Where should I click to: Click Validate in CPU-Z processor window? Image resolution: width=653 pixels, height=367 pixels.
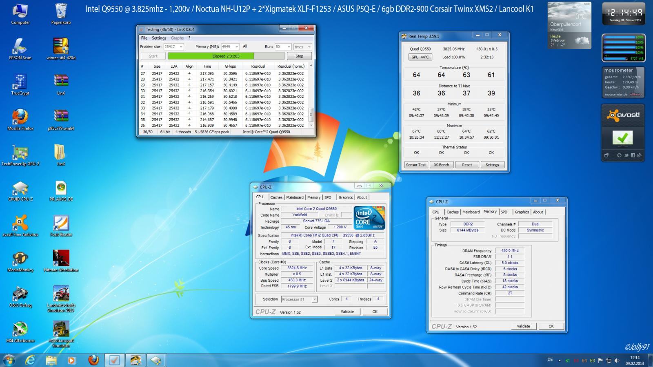tap(347, 312)
